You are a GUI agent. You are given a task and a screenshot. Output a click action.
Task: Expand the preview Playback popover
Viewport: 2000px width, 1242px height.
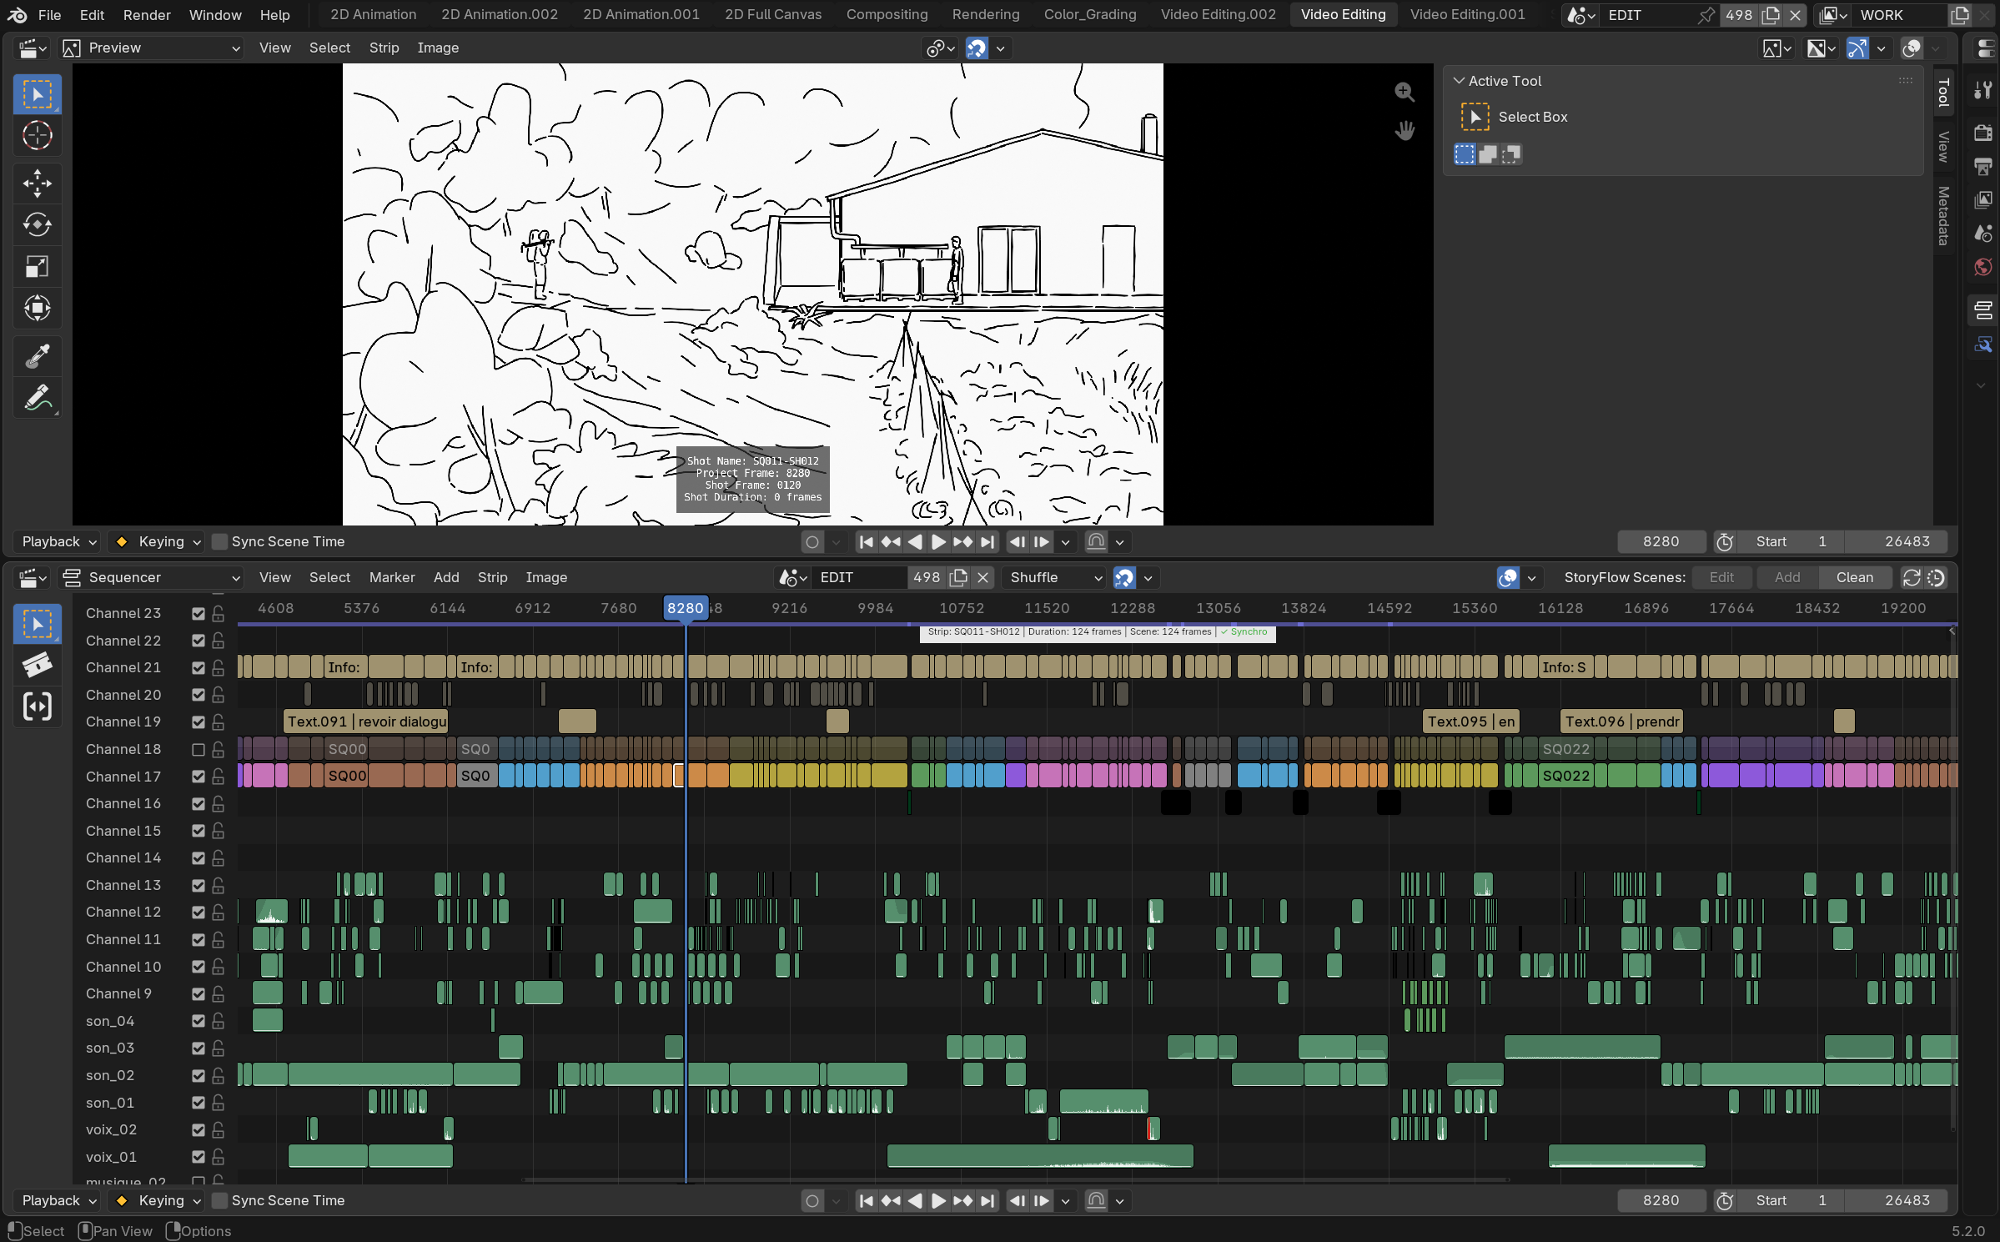[58, 542]
